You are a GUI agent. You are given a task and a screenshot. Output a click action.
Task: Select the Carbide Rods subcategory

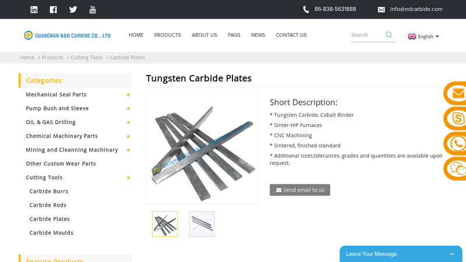[48, 205]
